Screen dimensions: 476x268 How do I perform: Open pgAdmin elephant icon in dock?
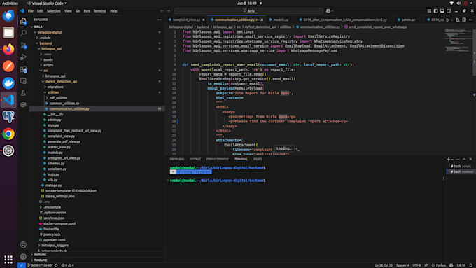pyautogui.click(x=8, y=117)
